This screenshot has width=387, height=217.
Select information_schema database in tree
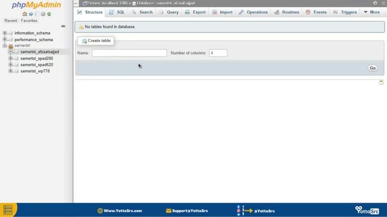(32, 33)
